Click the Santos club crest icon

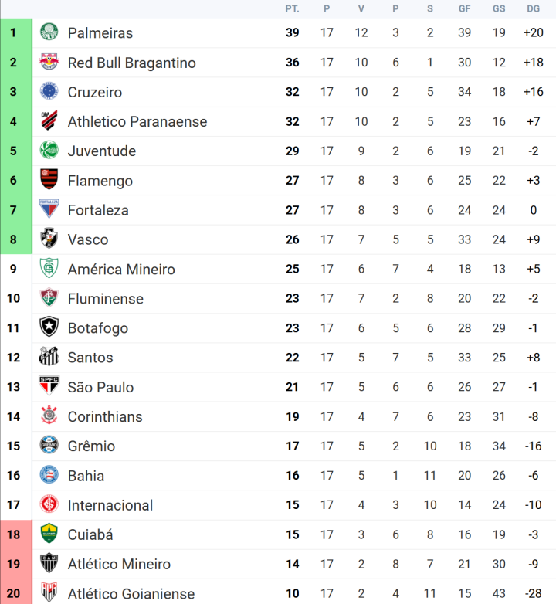(49, 357)
